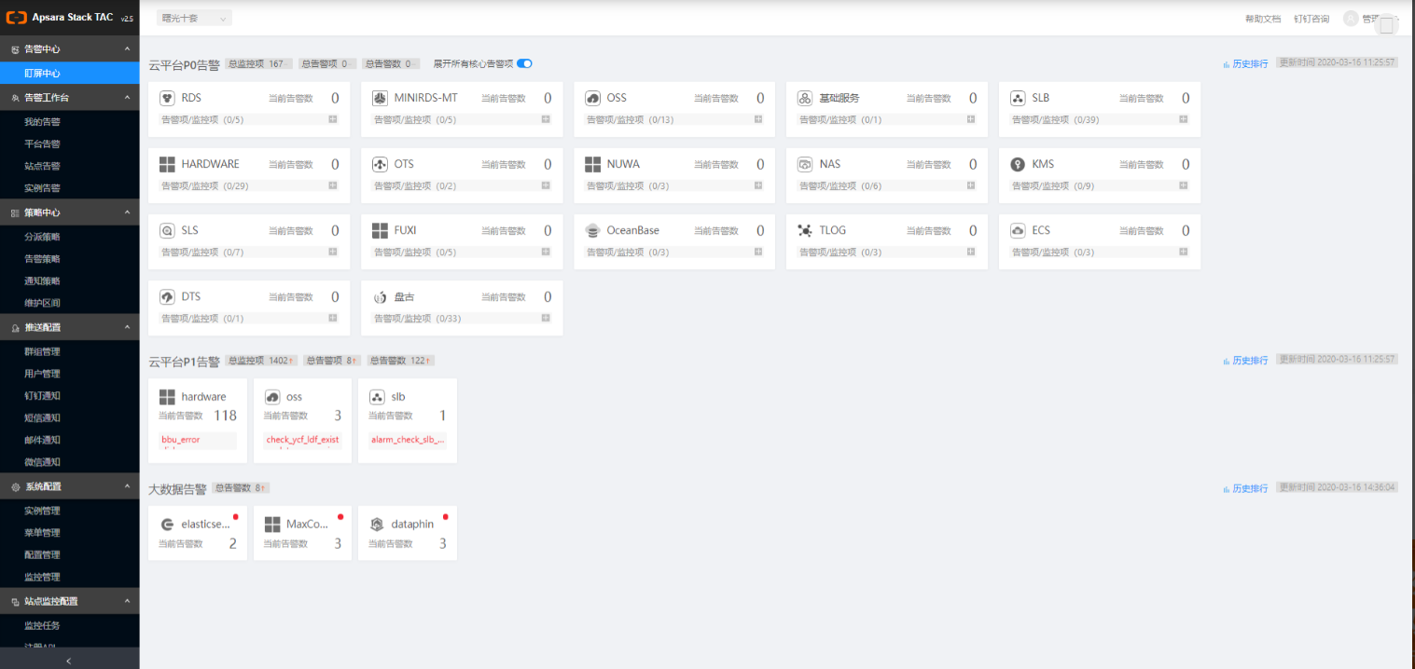This screenshot has width=1415, height=669.
Task: Toggle 展开所有核心告警项 switch
Action: click(x=524, y=63)
